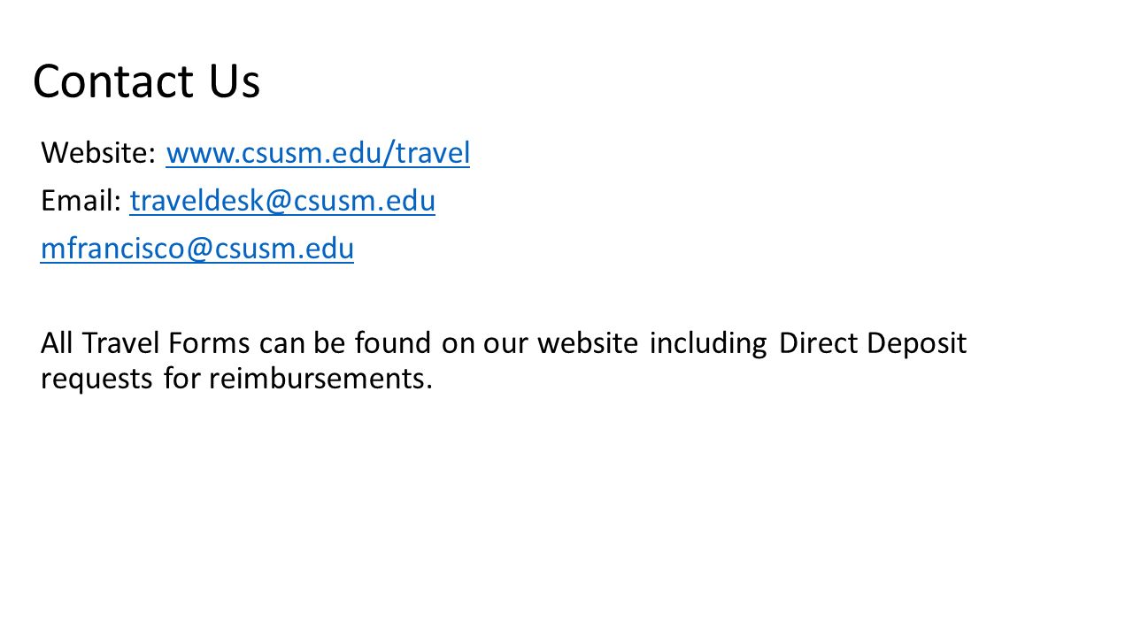The image size is (1133, 637).
Task: Click the words "on our" in the paragraph
Action: pyautogui.click(x=485, y=344)
